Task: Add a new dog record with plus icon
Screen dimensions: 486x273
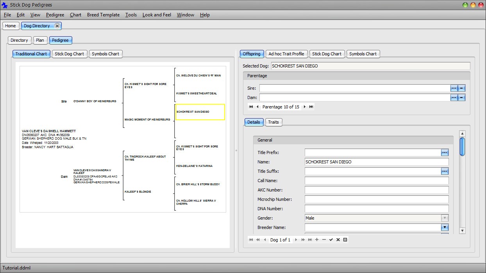Action: [317, 240]
